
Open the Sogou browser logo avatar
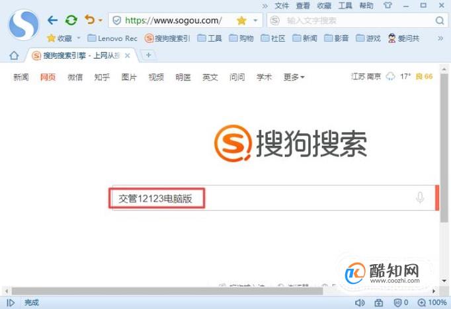click(24, 24)
